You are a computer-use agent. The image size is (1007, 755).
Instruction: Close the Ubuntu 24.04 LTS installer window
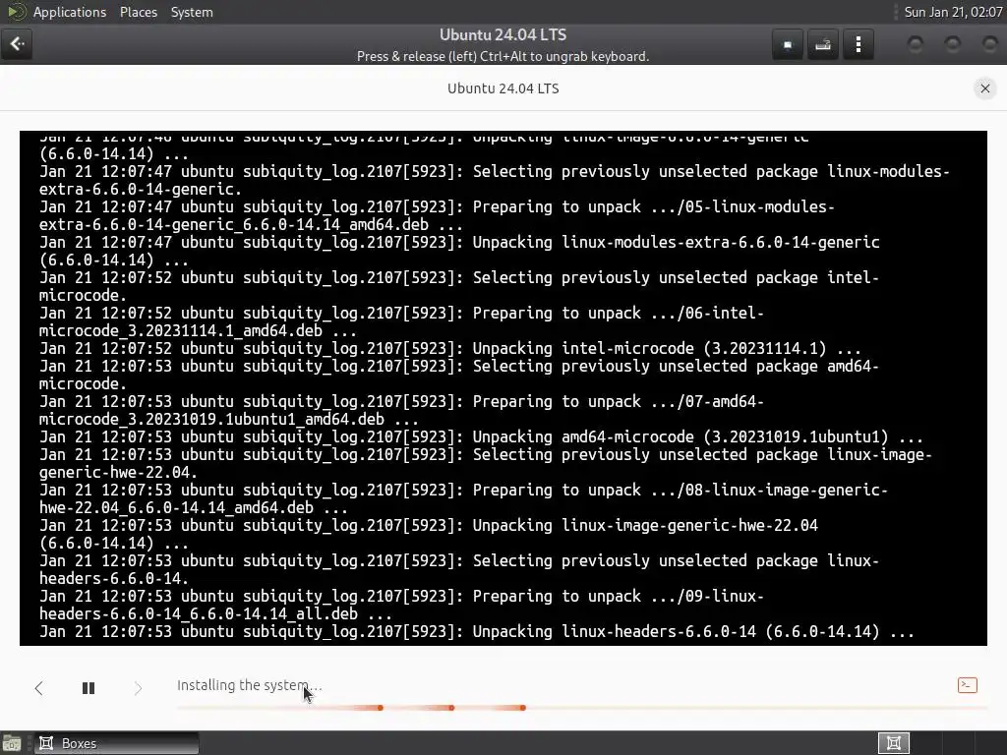point(984,88)
